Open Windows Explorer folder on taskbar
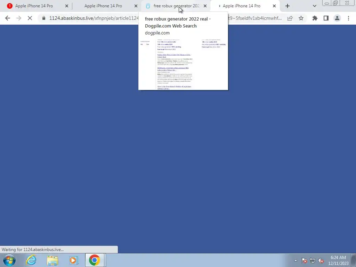The image size is (356, 267). point(52,260)
